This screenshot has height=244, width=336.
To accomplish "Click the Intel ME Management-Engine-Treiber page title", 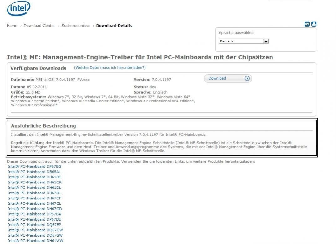I will [x=140, y=57].
